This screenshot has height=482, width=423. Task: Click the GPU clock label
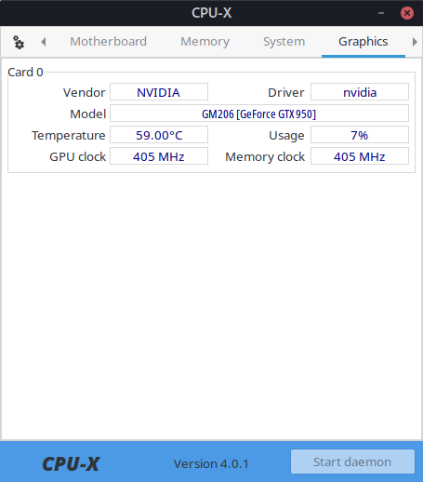point(78,156)
